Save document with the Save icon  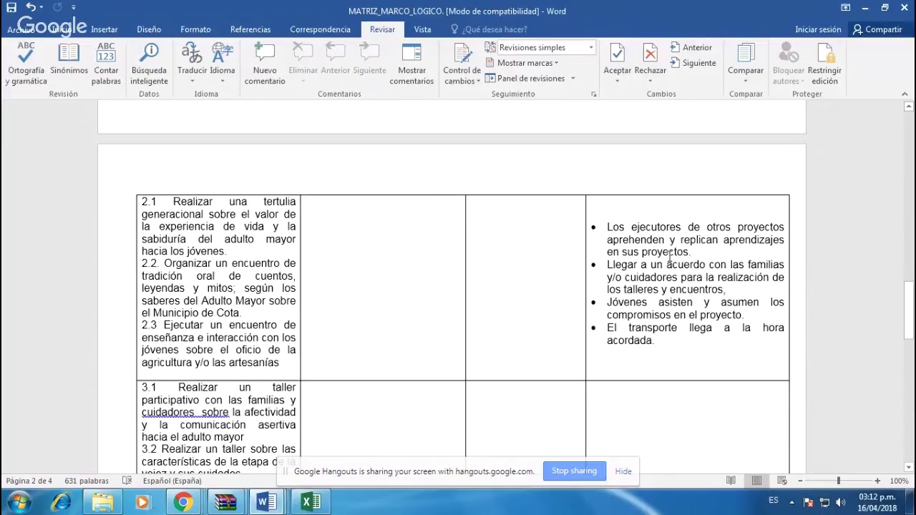(11, 8)
